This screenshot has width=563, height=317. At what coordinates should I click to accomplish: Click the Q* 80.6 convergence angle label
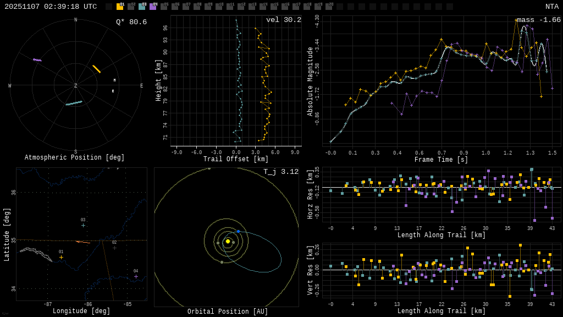click(131, 22)
